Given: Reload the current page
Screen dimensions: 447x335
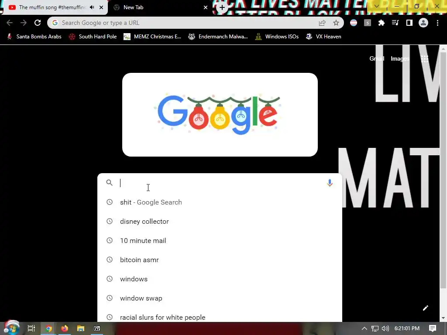Looking at the screenshot, I should point(38,23).
